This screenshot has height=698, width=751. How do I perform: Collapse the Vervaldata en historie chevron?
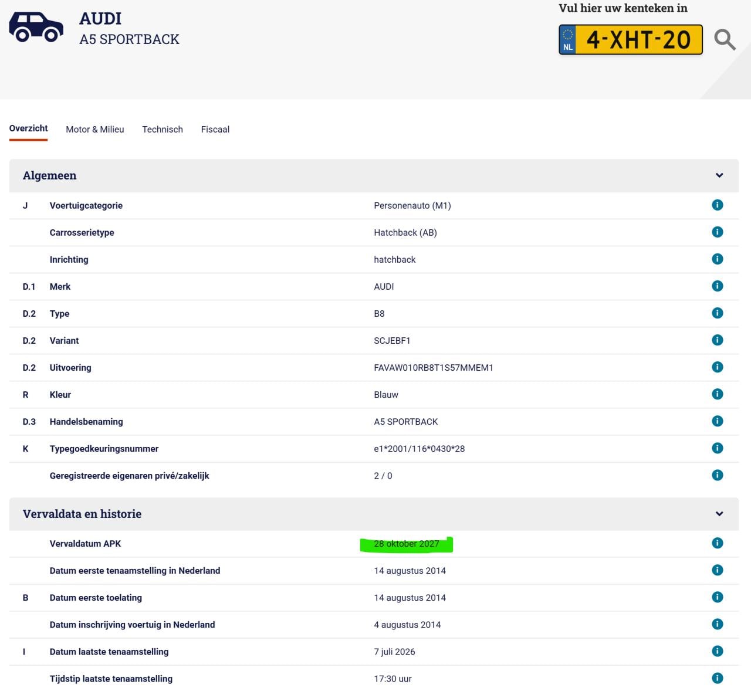point(719,514)
